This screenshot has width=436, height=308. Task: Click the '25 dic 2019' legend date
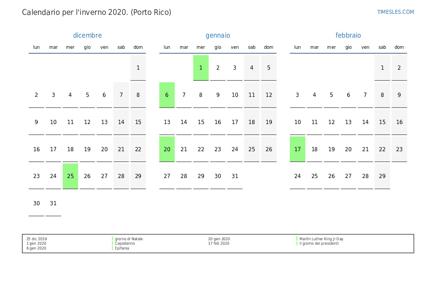pos(37,239)
